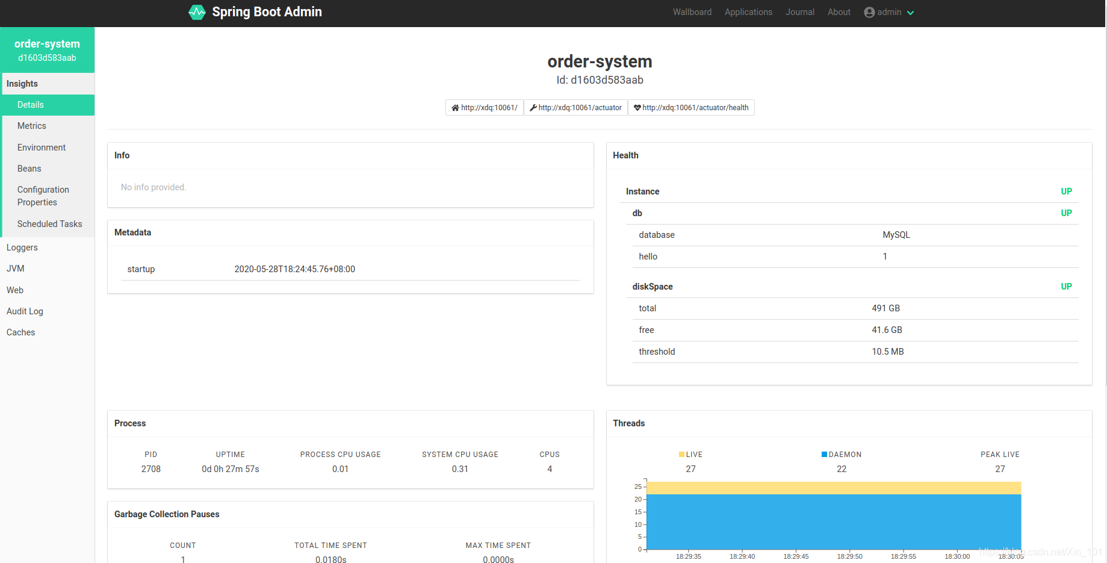Click the No info provided text

coord(153,187)
